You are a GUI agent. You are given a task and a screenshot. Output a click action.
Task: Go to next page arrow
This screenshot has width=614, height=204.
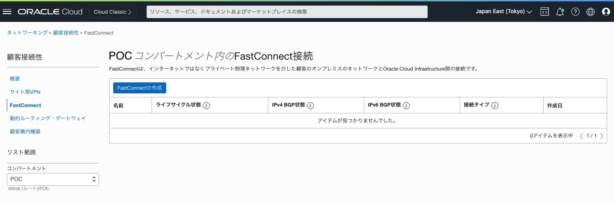(x=602, y=136)
